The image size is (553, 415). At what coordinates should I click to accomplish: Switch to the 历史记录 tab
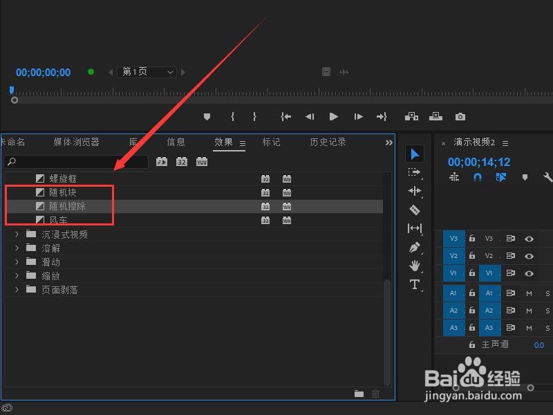tap(328, 142)
